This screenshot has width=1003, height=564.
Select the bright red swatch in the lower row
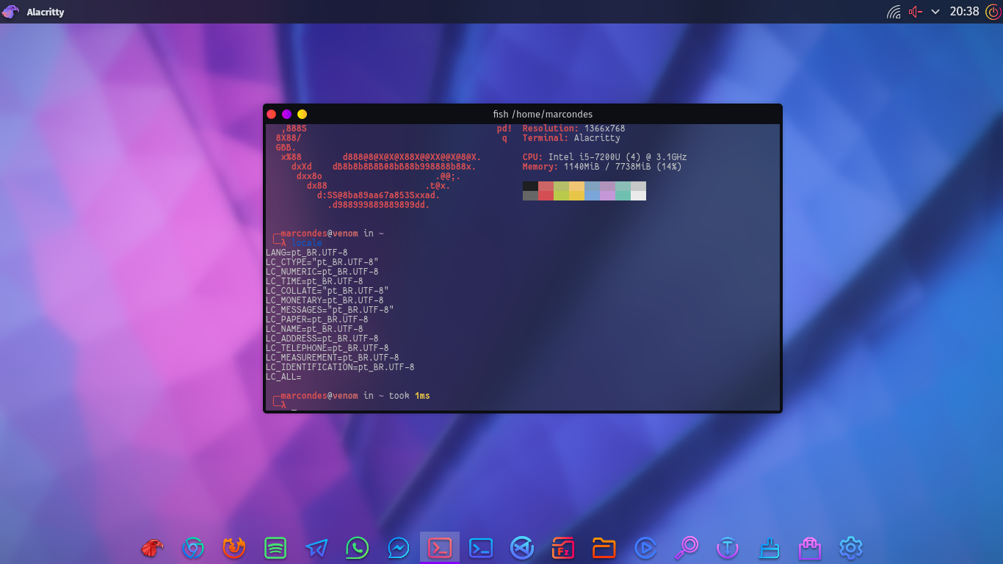[546, 195]
